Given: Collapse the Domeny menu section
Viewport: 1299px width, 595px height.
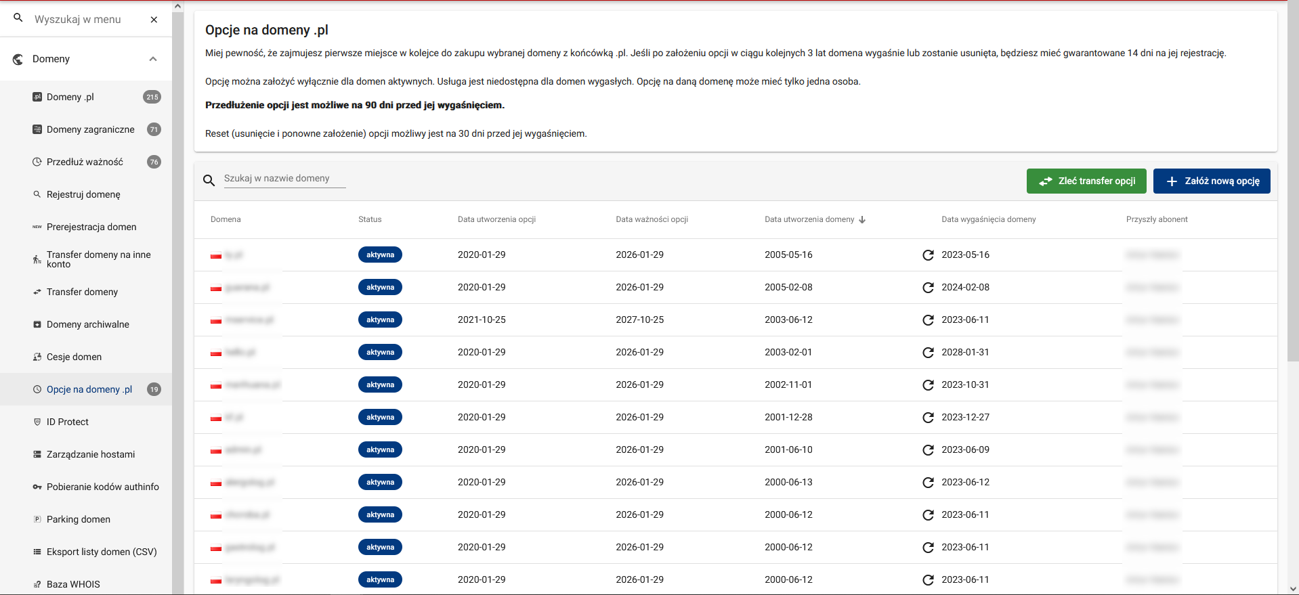Looking at the screenshot, I should 153,59.
